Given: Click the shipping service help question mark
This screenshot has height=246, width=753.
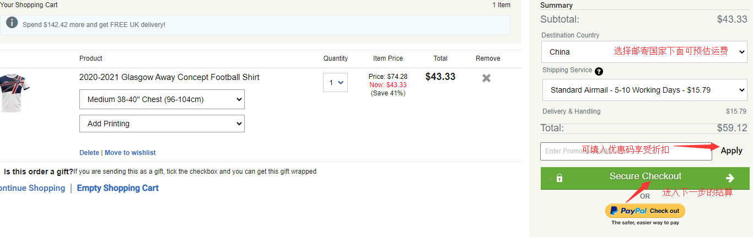Looking at the screenshot, I should (599, 71).
